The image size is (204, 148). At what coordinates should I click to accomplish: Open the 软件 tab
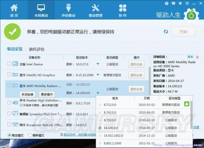point(123,10)
